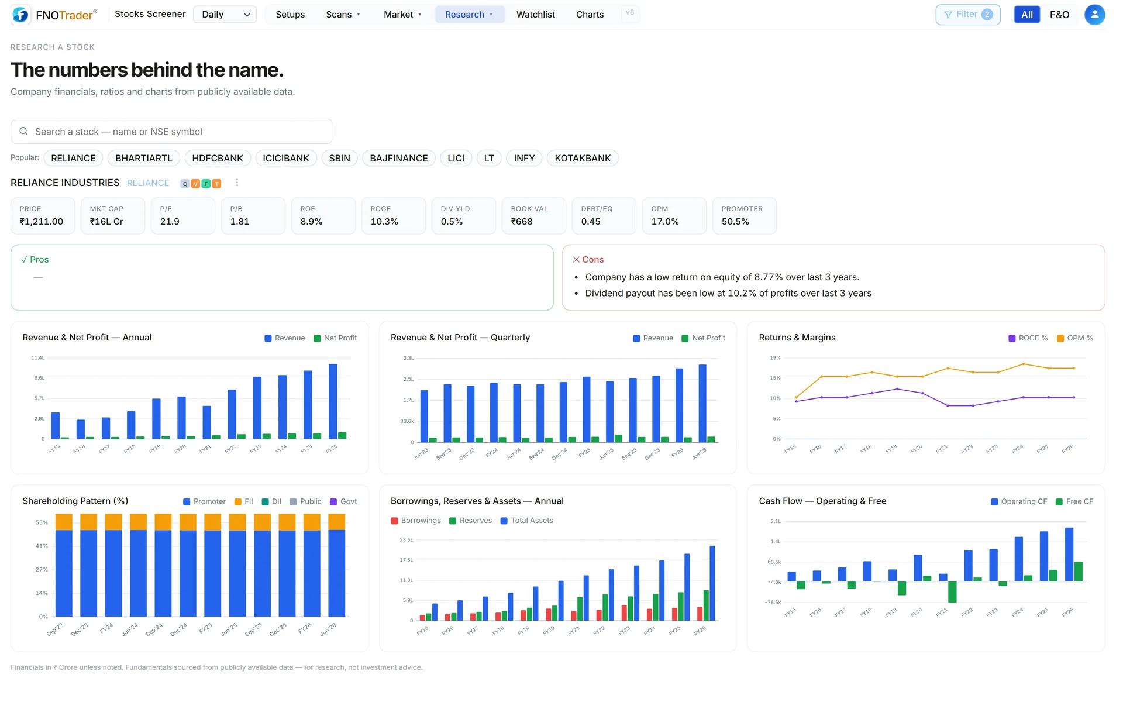Click Stocks Screener in the header
This screenshot has width=1123, height=702.
[150, 14]
